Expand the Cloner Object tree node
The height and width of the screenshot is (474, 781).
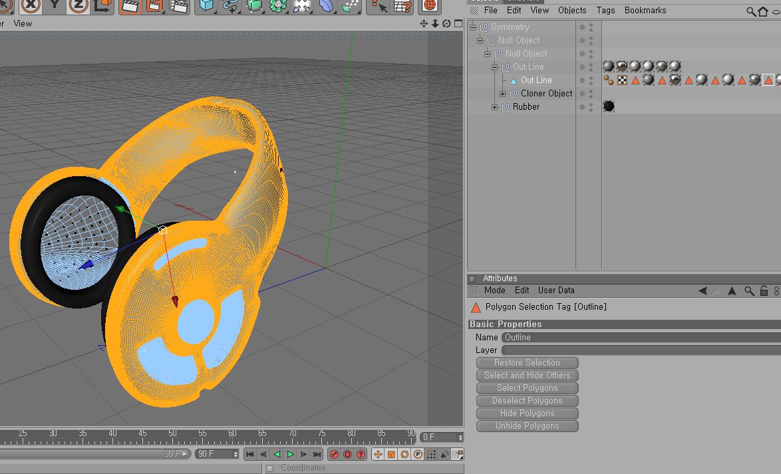503,94
